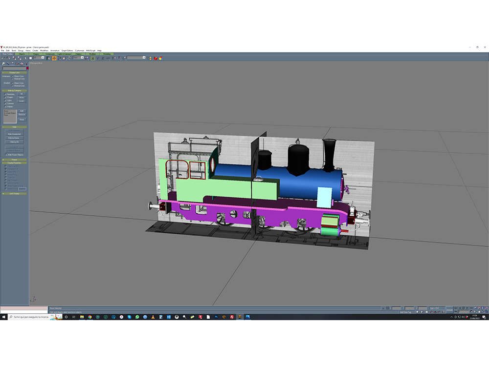
Task: Restrict transforms to the XY plane
Action: (x=108, y=58)
